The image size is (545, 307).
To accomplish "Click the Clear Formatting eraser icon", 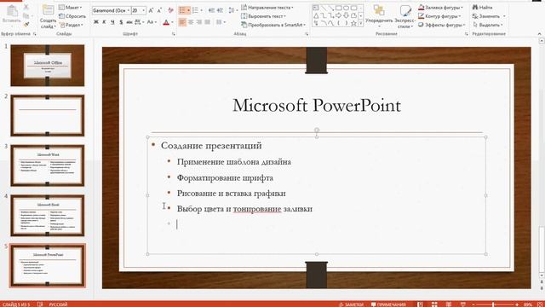I will pyautogui.click(x=170, y=11).
